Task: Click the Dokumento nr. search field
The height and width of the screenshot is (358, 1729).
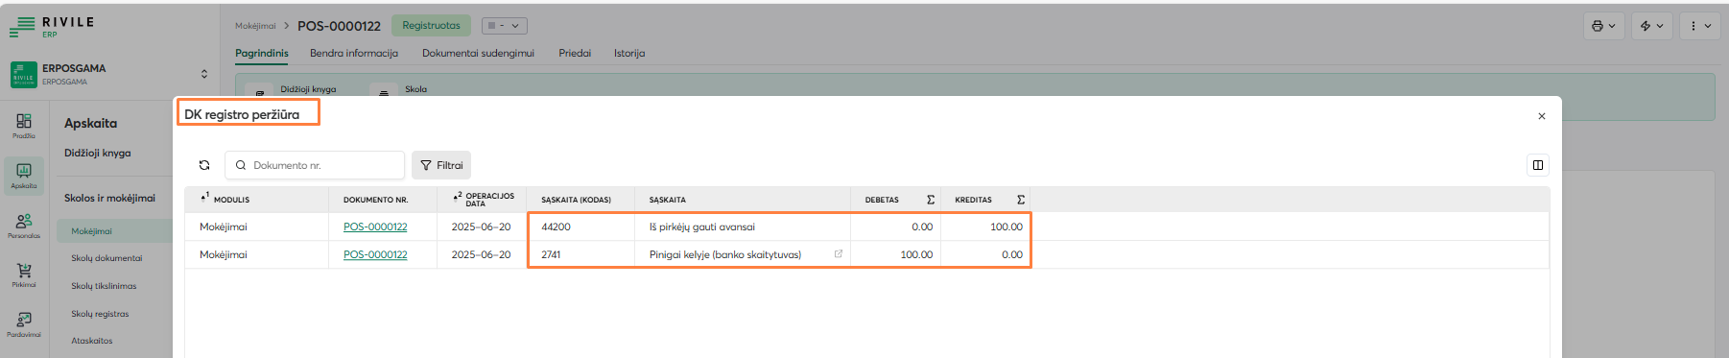Action: [315, 165]
